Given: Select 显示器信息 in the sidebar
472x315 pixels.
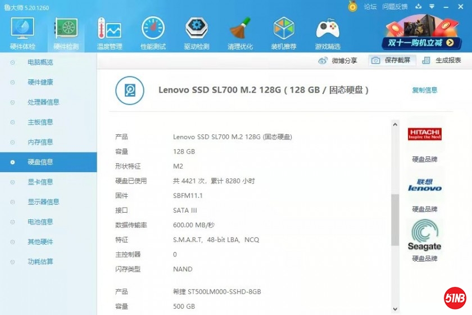Looking at the screenshot, I should [48, 202].
